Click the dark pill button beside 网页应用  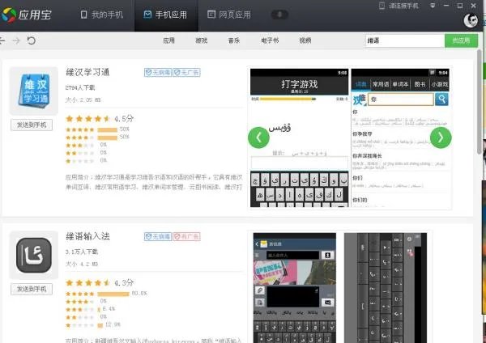point(279,15)
